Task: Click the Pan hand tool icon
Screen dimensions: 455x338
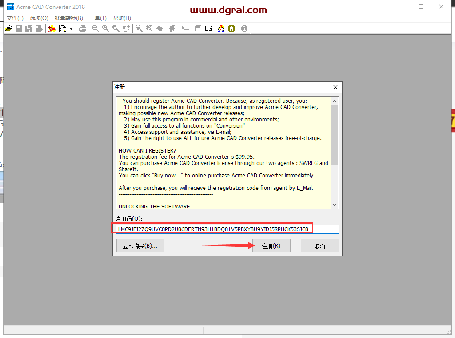Action: pyautogui.click(x=126, y=28)
